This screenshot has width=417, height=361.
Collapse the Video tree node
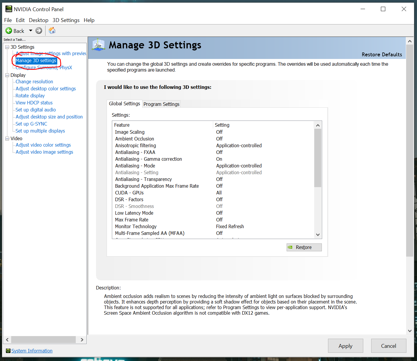(x=7, y=138)
